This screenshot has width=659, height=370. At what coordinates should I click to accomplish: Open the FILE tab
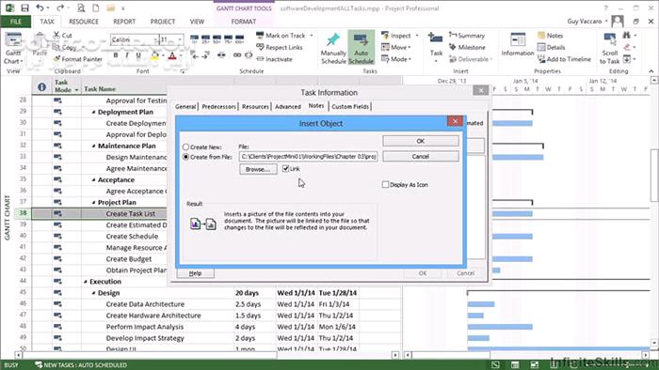click(16, 22)
